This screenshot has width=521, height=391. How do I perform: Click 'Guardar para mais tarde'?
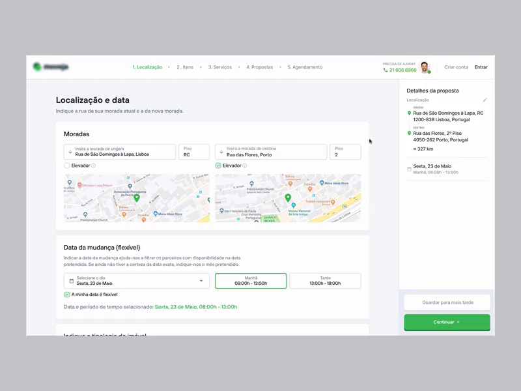click(x=447, y=302)
